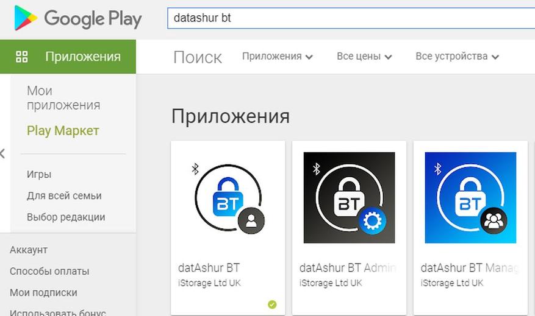Select the green Приложения sidebar tab
Image resolution: width=535 pixels, height=316 pixels.
point(68,57)
